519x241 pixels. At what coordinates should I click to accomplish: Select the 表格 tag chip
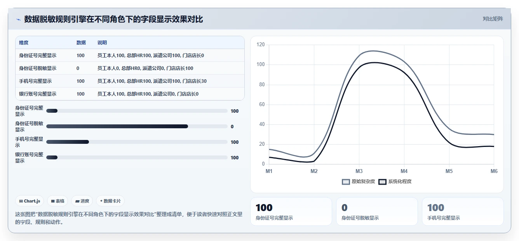click(58, 201)
